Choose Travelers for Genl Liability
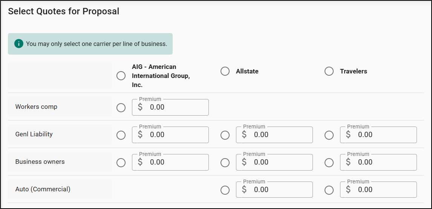432x209 pixels. point(329,135)
